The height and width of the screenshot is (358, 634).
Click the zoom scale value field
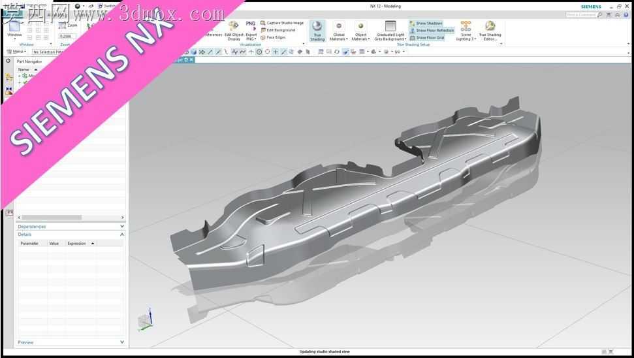pyautogui.click(x=67, y=37)
